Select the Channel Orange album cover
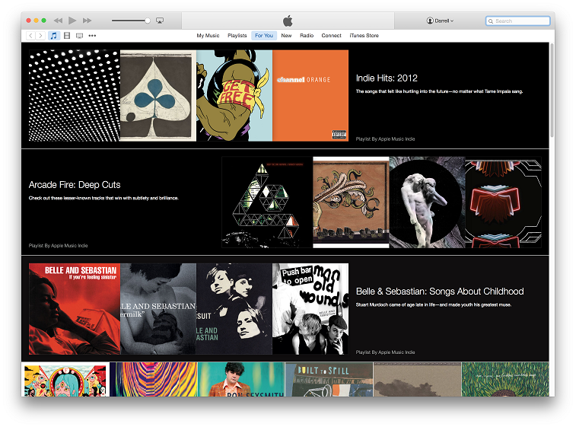Image resolution: width=576 pixels, height=427 pixels. click(x=310, y=96)
